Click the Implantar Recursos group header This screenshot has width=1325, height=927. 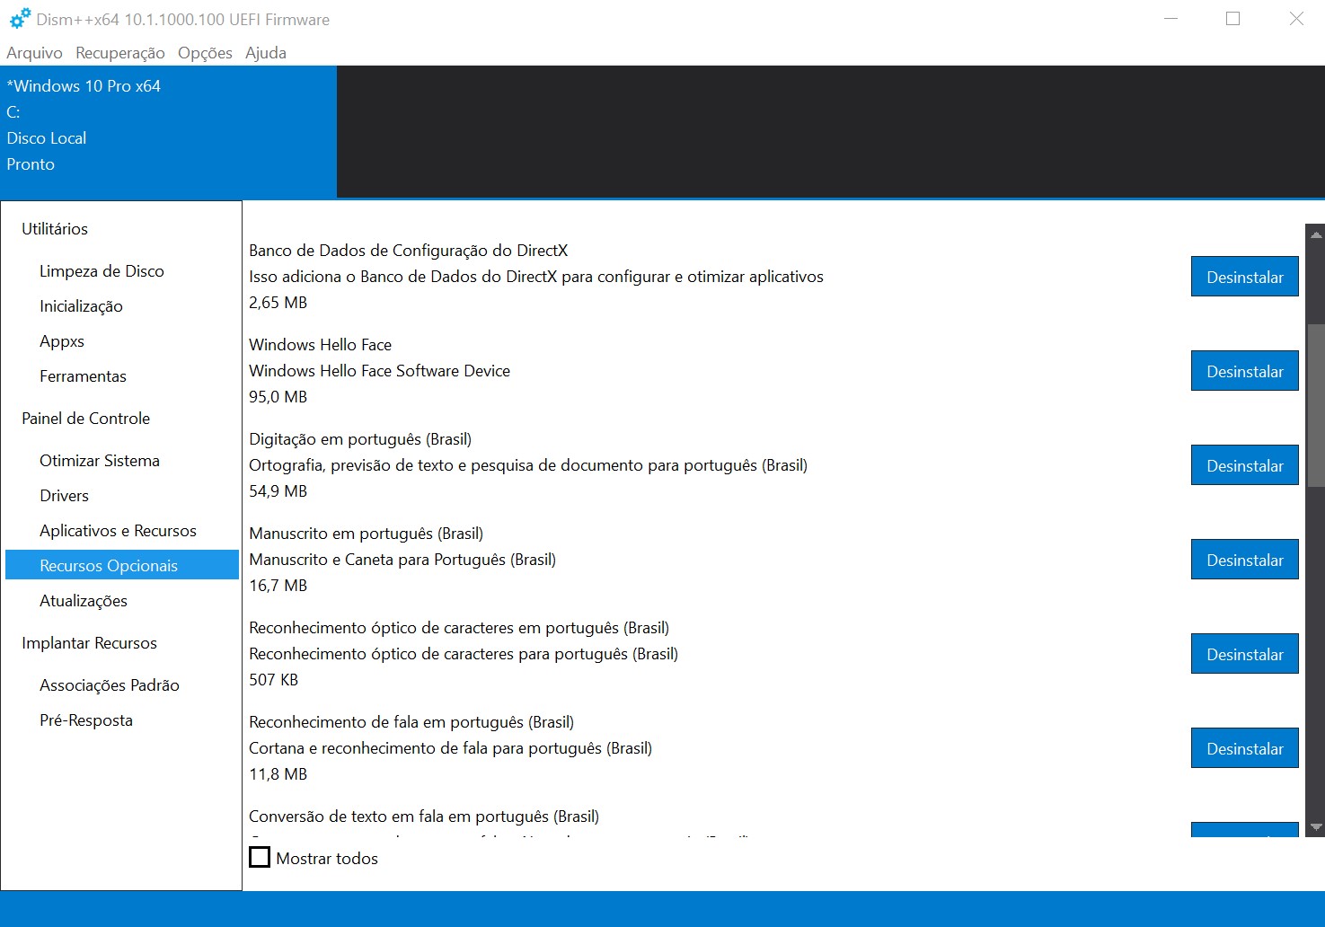tap(89, 643)
